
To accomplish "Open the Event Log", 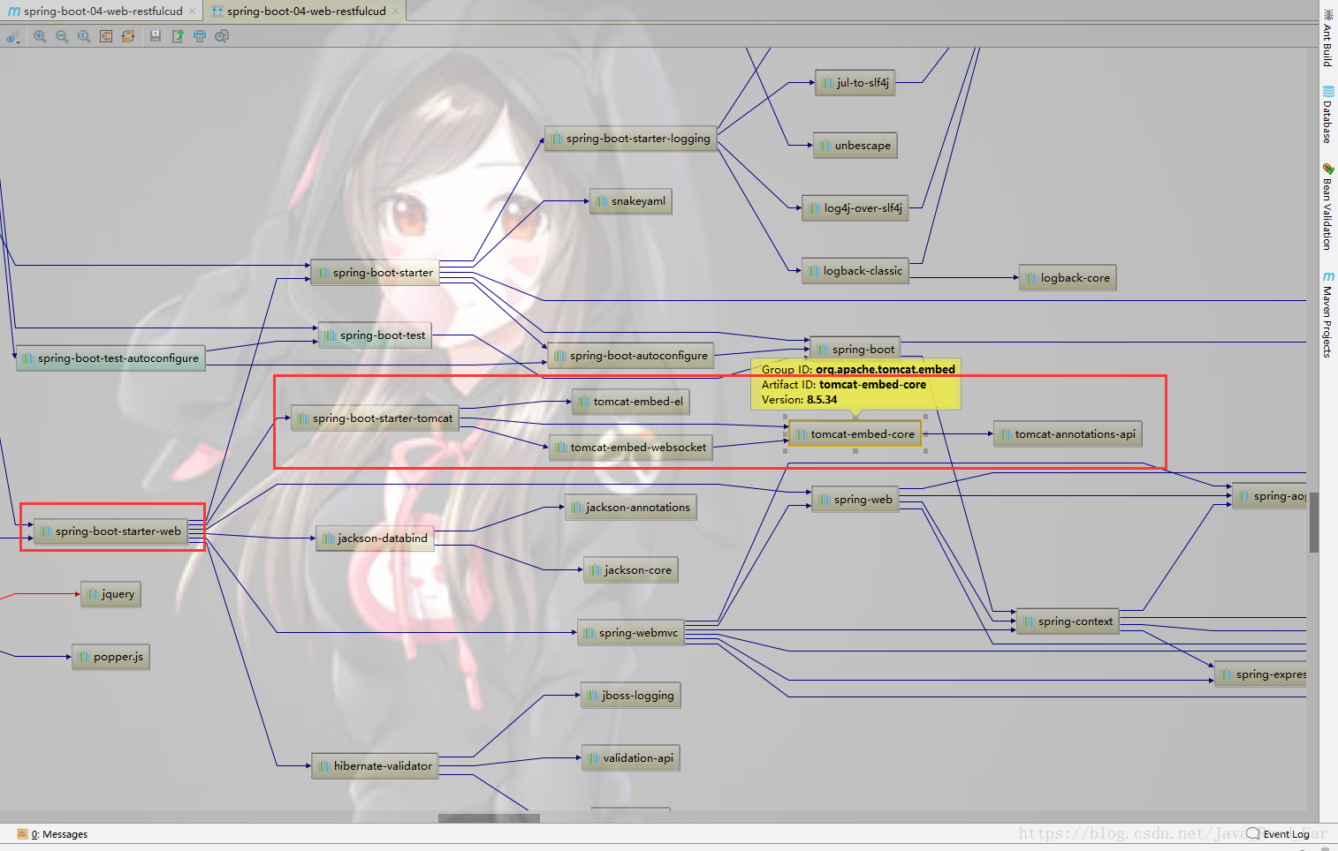I will pyautogui.click(x=1279, y=834).
